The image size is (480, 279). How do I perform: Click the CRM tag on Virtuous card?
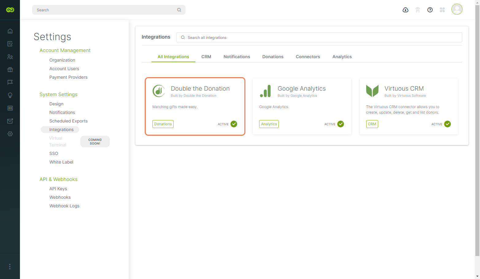372,124
